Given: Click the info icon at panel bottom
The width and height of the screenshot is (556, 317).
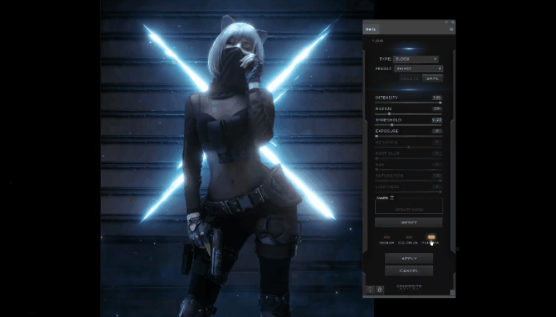Looking at the screenshot, I should coord(370,289).
